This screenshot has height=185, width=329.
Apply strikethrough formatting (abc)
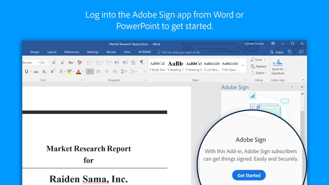[36, 72]
